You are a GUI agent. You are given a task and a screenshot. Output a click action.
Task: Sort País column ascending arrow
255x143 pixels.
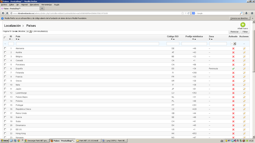click(19, 39)
